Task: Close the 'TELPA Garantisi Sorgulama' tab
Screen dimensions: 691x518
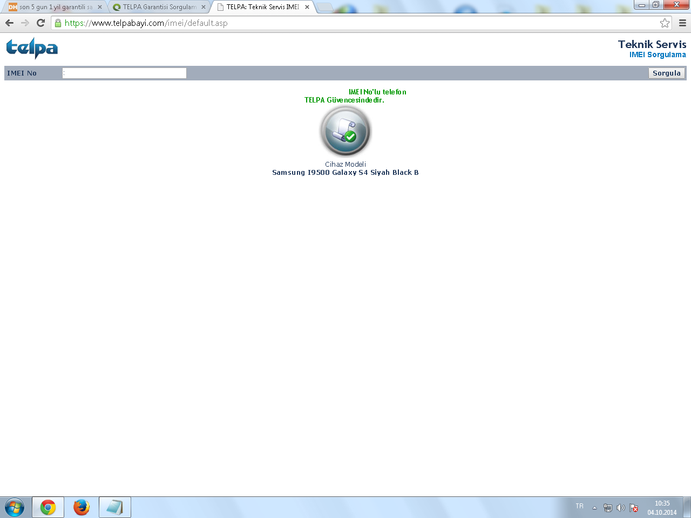Action: 204,7
